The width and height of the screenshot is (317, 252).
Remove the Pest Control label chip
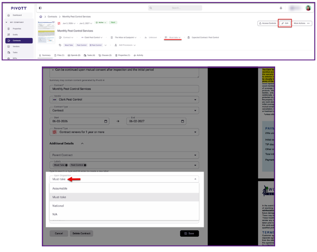point(85,165)
